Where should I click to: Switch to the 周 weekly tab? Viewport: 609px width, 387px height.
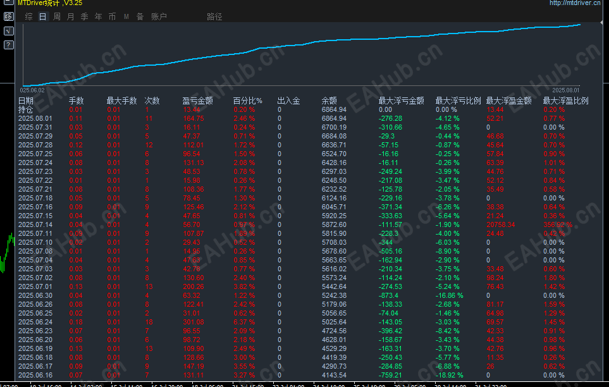57,16
